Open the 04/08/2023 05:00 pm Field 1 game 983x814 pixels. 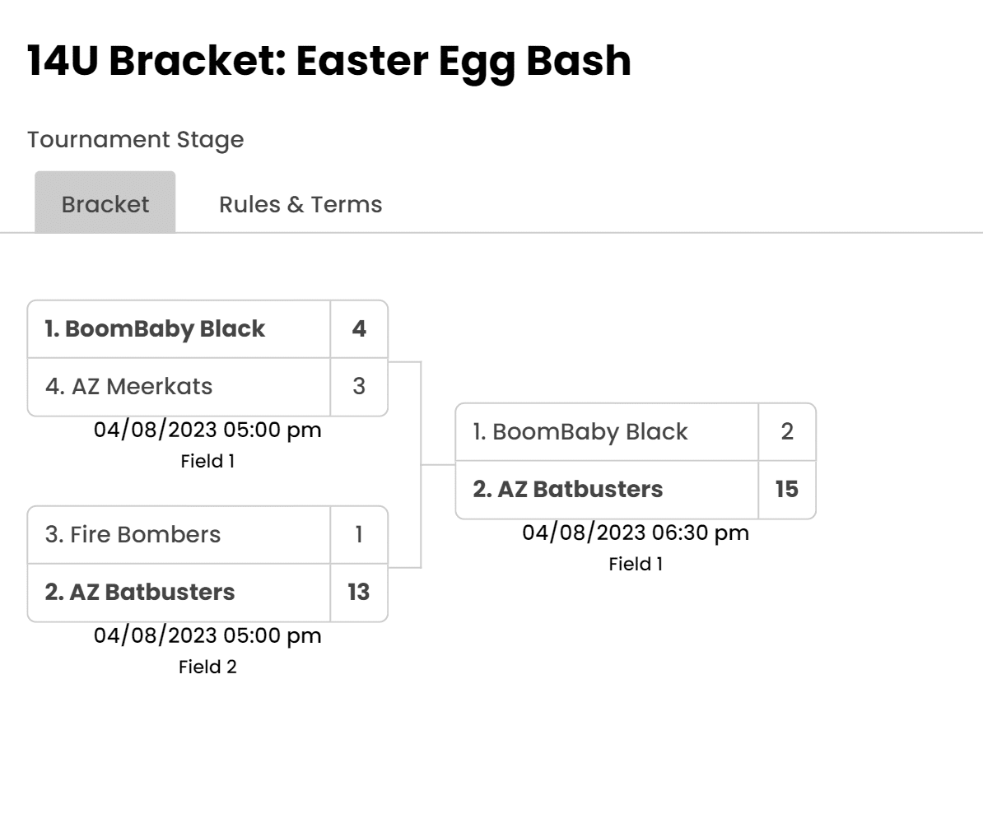(x=207, y=430)
